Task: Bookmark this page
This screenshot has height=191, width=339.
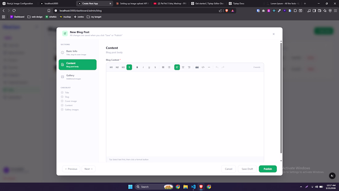Action: 49,10
